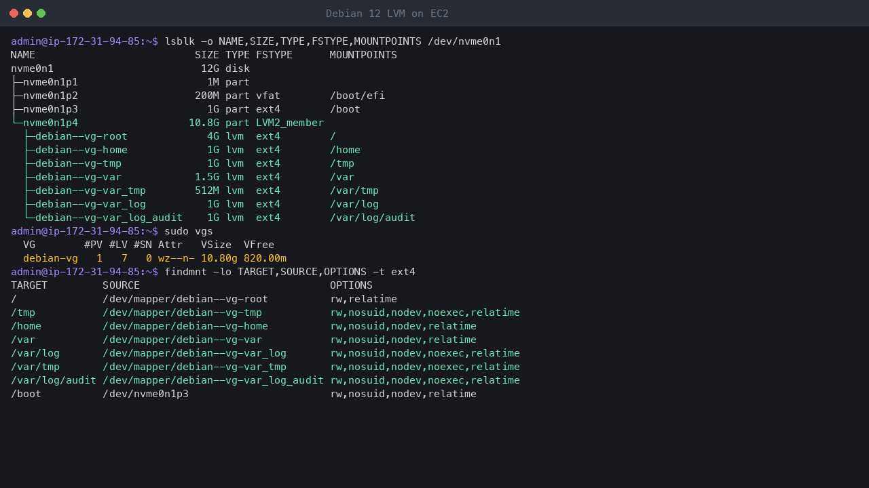Click /var/log/audit in the findmnt TARGET column
This screenshot has height=488, width=869.
[54, 380]
